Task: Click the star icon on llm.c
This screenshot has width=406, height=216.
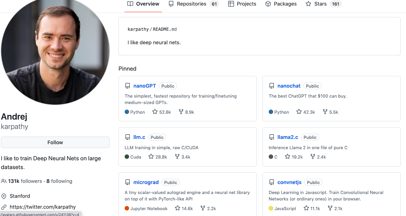Action: (x=151, y=157)
